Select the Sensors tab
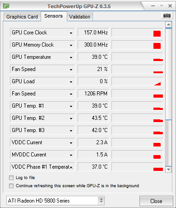This screenshot has height=208, width=176. click(54, 16)
